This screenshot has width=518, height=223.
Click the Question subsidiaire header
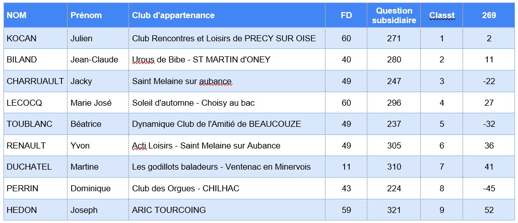pyautogui.click(x=394, y=15)
